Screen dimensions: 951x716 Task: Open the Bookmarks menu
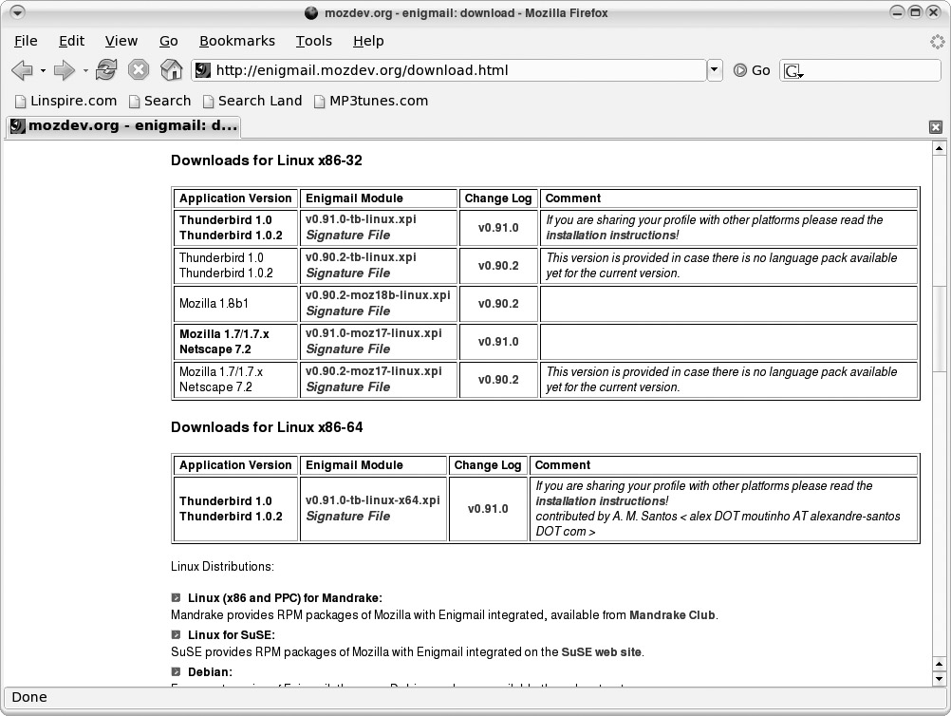236,41
